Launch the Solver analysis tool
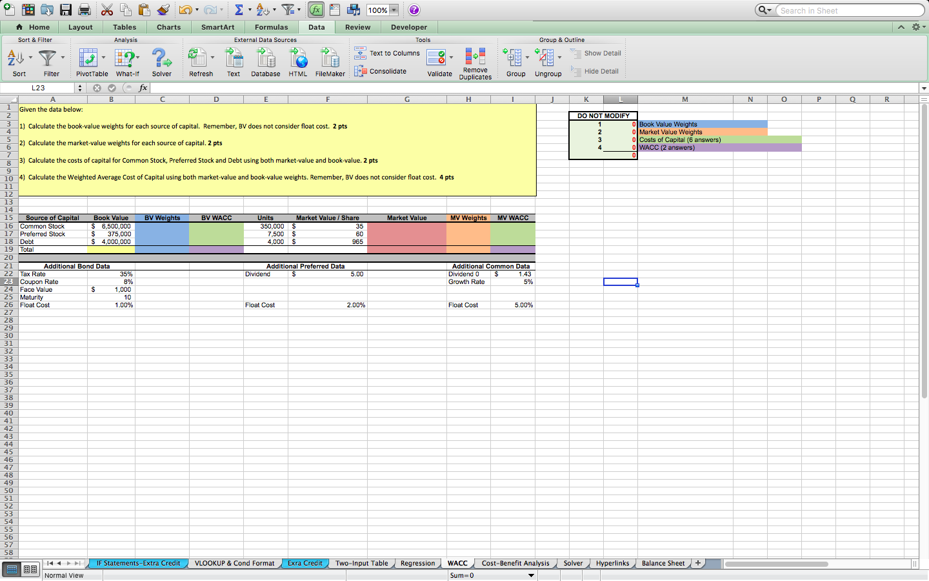The image size is (929, 581). point(161,61)
